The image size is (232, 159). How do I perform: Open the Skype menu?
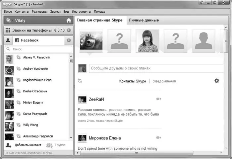tap(8, 12)
